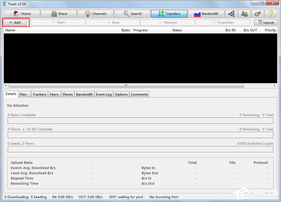Sort transfers by Name column
The width and height of the screenshot is (281, 202).
coord(38,30)
